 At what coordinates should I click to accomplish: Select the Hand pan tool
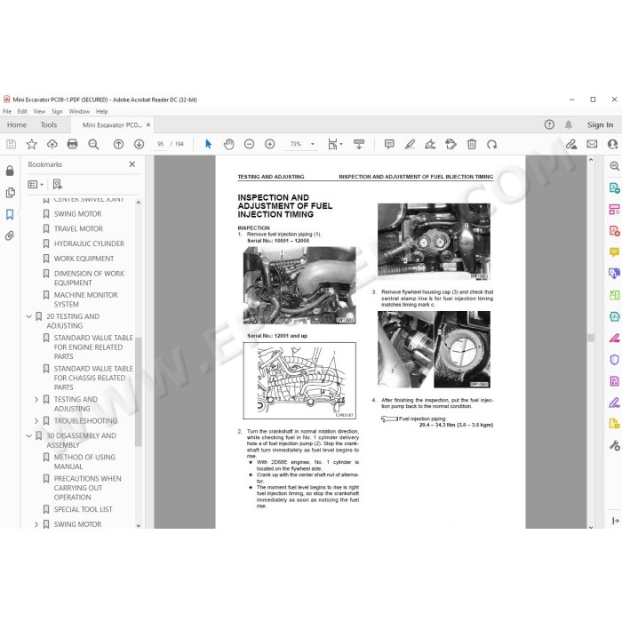pos(229,144)
